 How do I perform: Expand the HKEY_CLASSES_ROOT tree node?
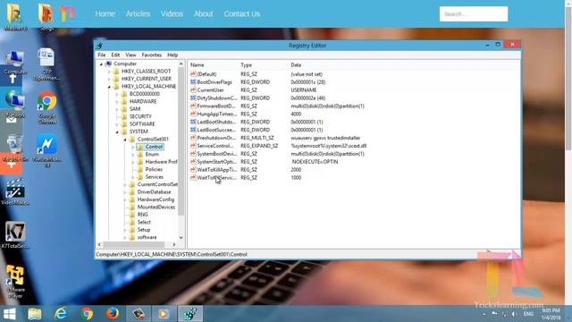coord(109,72)
